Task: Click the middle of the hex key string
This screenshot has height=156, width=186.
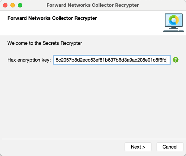Action: click(111, 60)
